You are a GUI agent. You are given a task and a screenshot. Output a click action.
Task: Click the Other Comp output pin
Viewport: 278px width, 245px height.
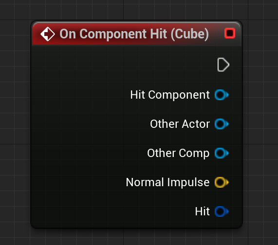[222, 153]
